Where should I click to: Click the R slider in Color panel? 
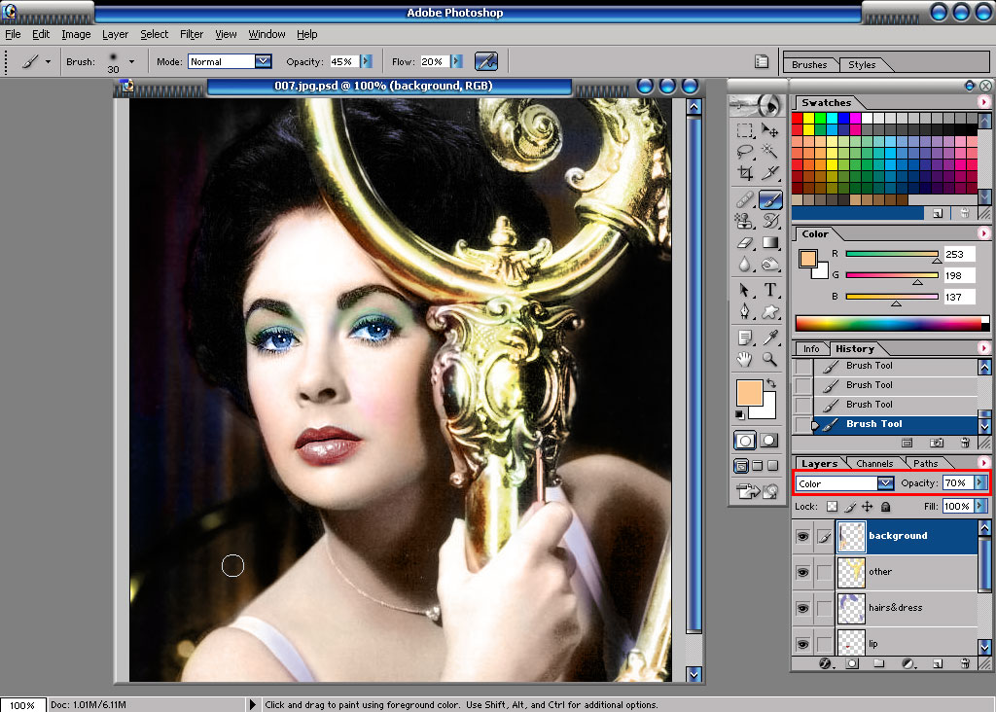(x=892, y=254)
